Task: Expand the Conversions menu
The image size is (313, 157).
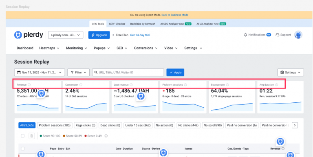Action: (x=146, y=48)
